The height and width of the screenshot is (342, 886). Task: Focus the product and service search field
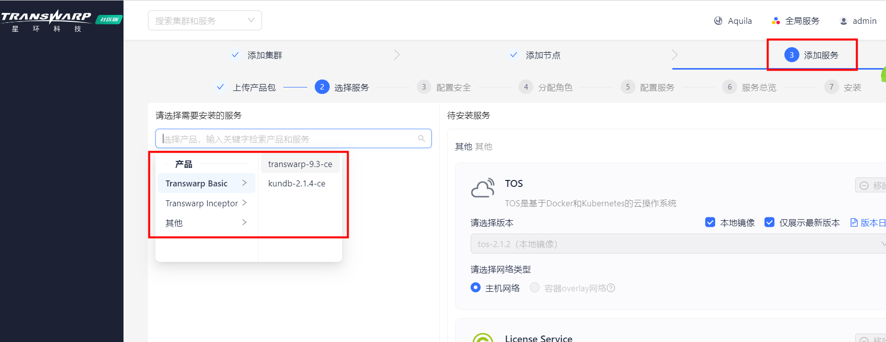[293, 139]
